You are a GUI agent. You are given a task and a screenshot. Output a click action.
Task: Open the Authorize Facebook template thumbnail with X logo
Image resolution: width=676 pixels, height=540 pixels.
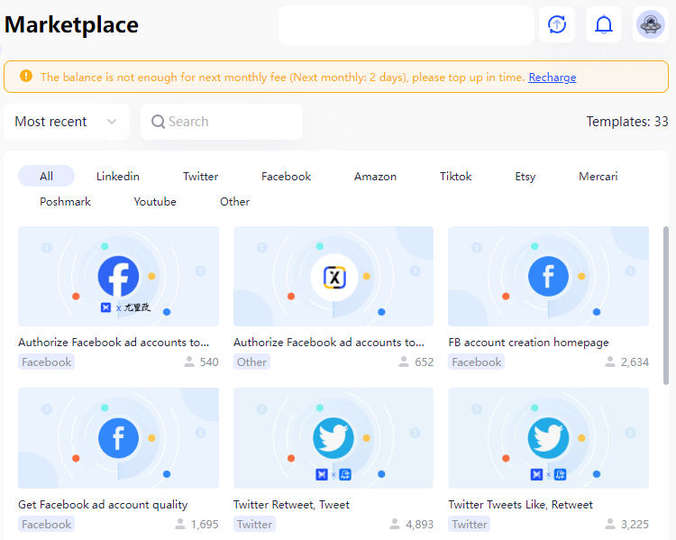click(333, 276)
